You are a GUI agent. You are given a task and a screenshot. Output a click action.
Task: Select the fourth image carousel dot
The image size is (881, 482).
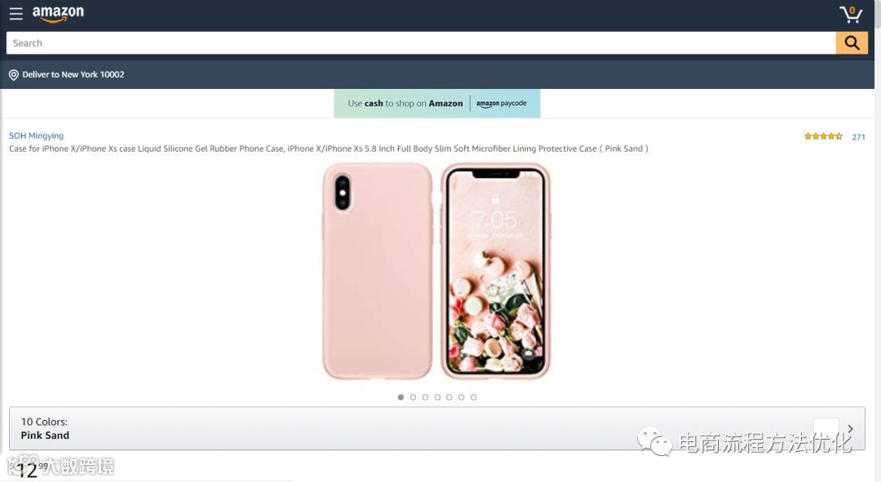pos(437,397)
